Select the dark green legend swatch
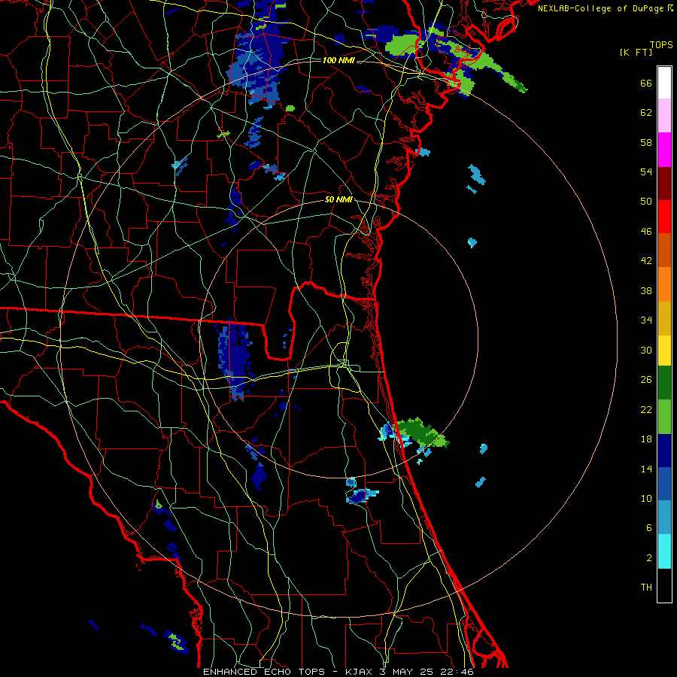Screen dimensions: 677x677 (x=664, y=383)
